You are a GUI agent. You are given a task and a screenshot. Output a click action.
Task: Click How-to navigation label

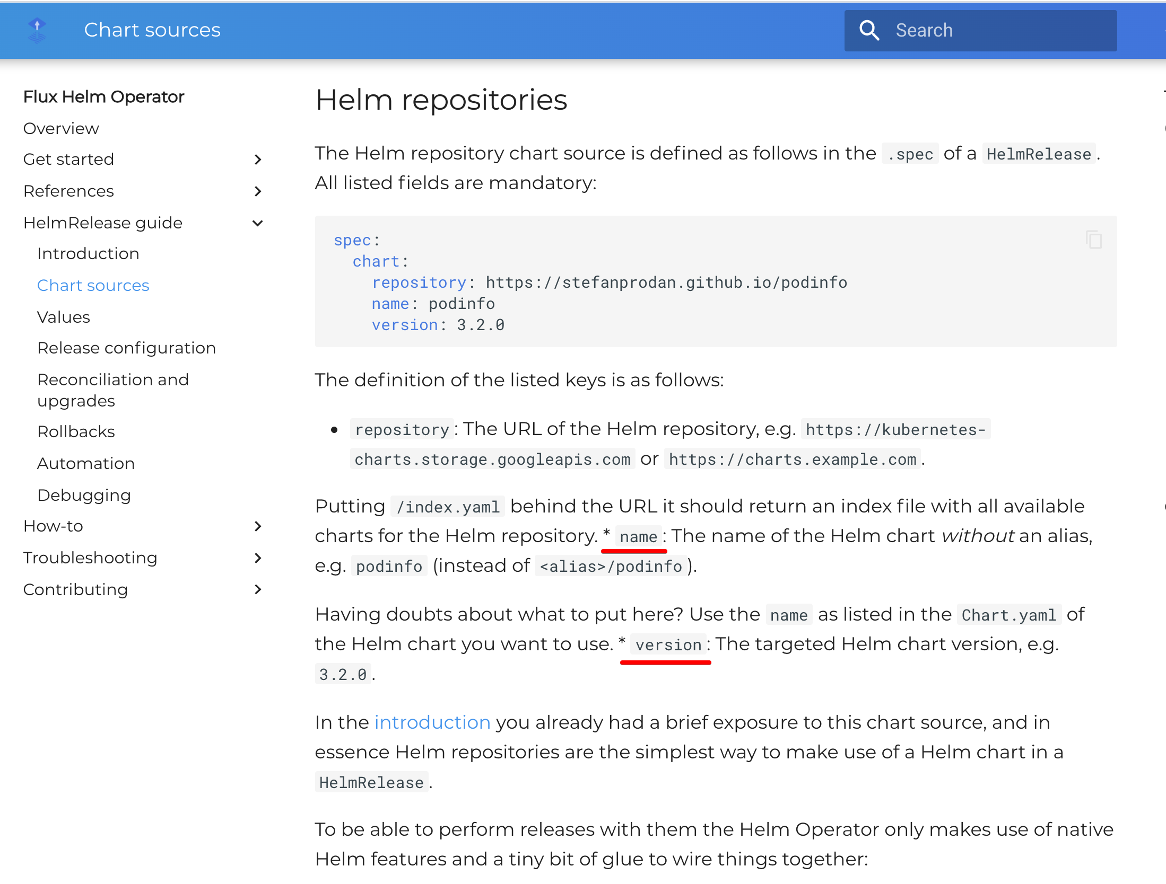pyautogui.click(x=54, y=526)
